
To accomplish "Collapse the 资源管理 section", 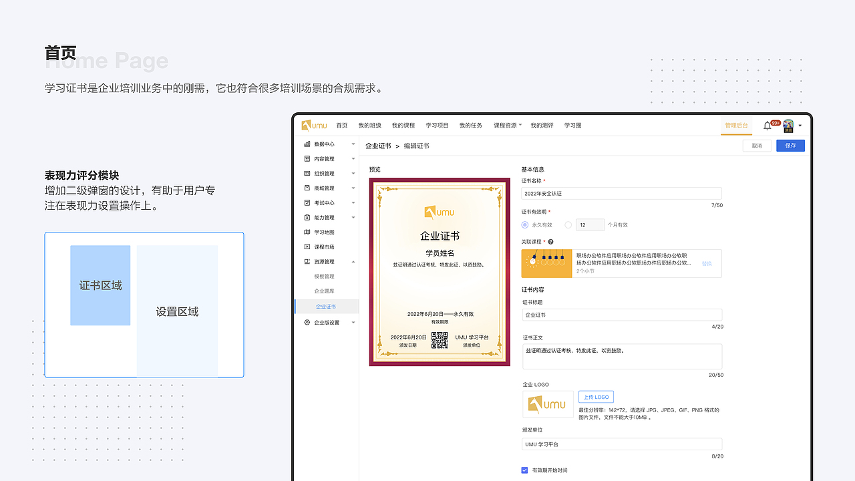I will point(353,261).
